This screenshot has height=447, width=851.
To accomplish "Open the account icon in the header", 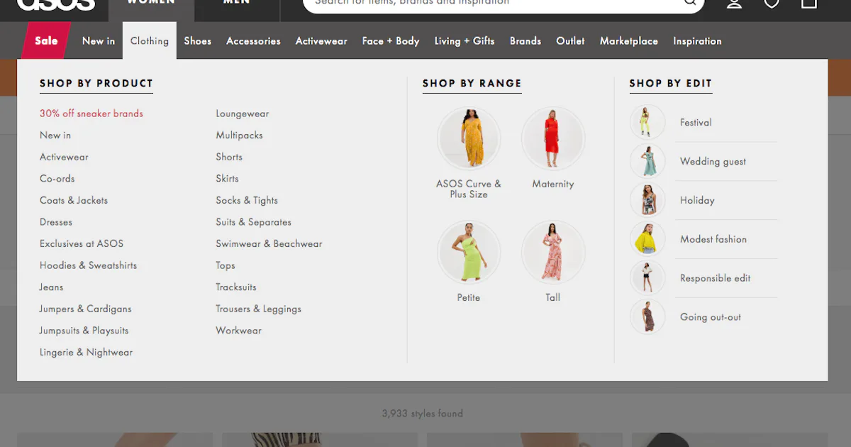I will [734, 4].
